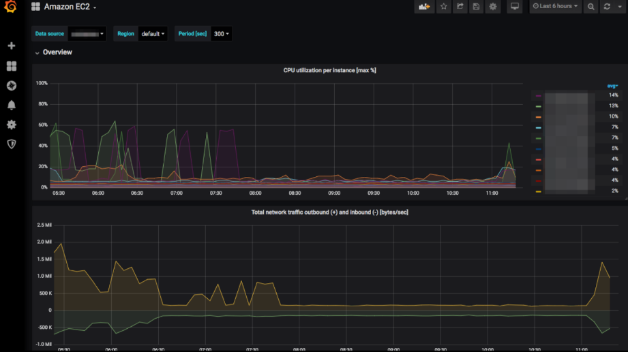The height and width of the screenshot is (352, 628).
Task: Open the Region default dropdown
Action: click(153, 34)
